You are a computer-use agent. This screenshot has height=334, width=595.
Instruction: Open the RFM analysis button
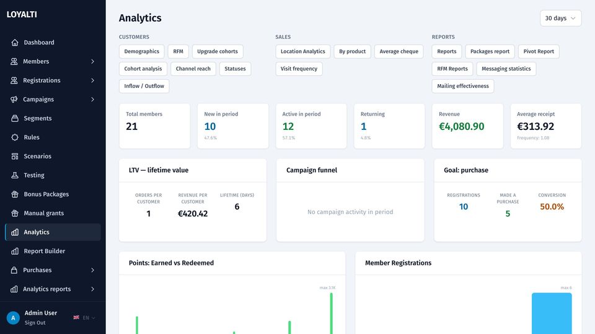click(178, 51)
